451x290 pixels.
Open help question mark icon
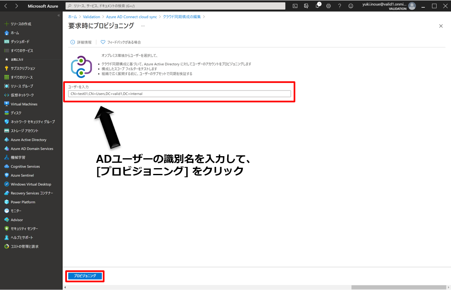point(339,6)
